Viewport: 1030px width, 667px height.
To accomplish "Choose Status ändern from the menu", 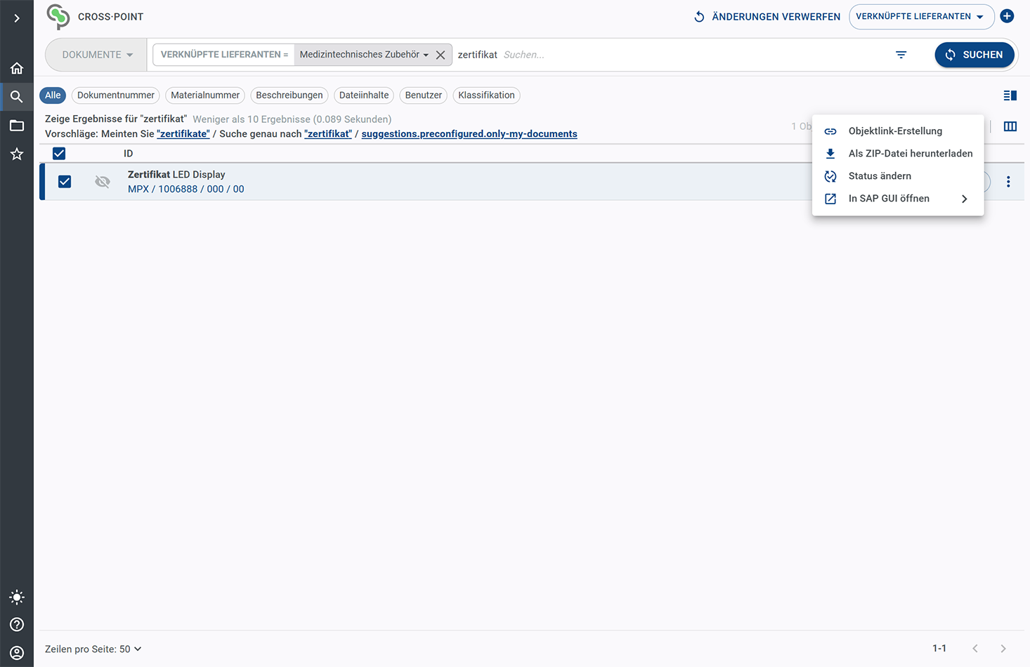I will [x=879, y=176].
